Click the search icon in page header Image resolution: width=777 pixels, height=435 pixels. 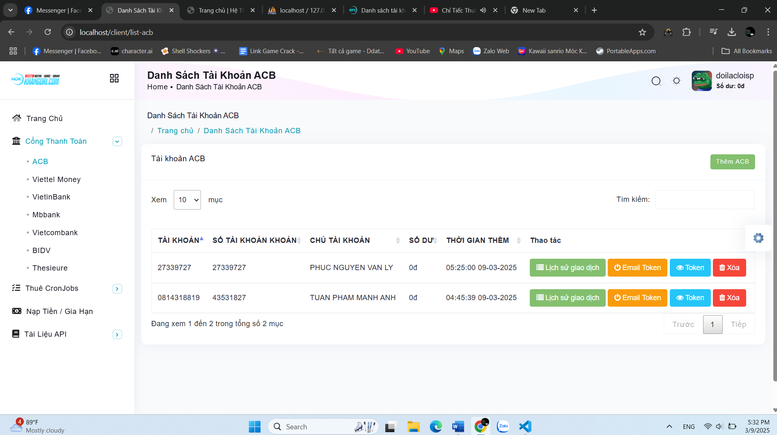(x=656, y=81)
